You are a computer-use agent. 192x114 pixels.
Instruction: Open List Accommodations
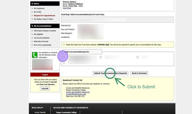[42, 38]
